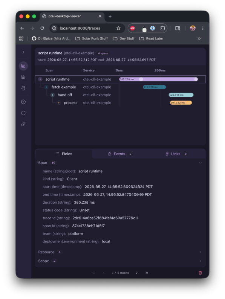The width and height of the screenshot is (225, 299).
Task: Click the first event dot on script runtime bar
Action: coord(141,79)
